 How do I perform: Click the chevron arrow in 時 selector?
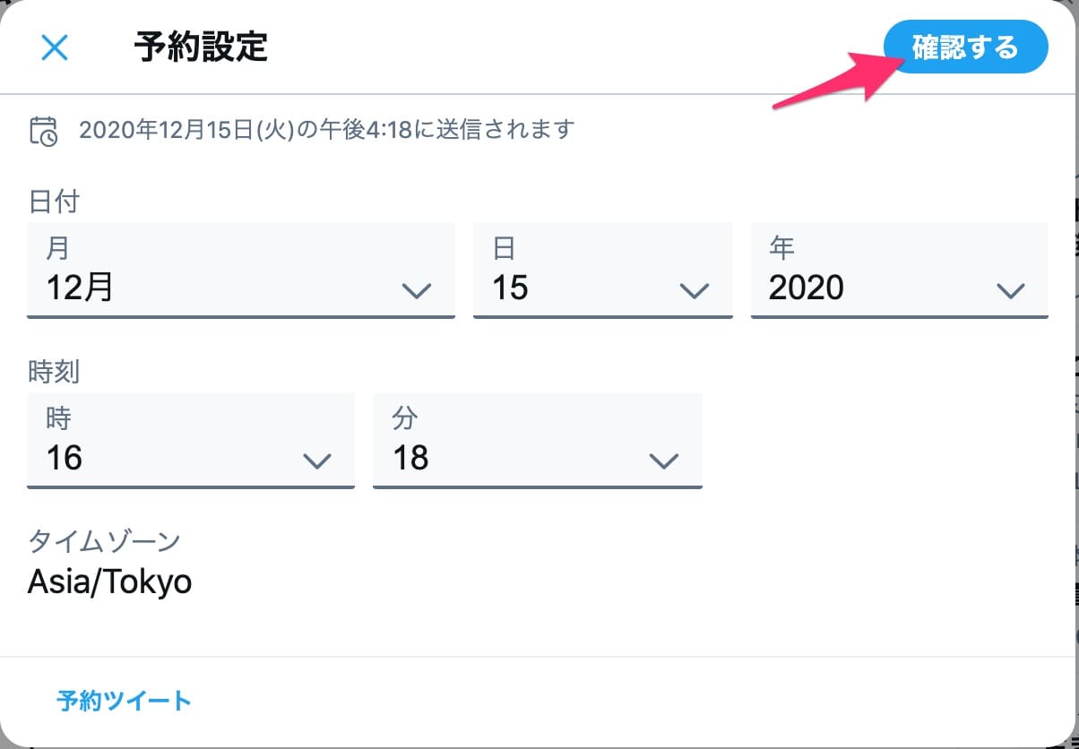coord(316,461)
